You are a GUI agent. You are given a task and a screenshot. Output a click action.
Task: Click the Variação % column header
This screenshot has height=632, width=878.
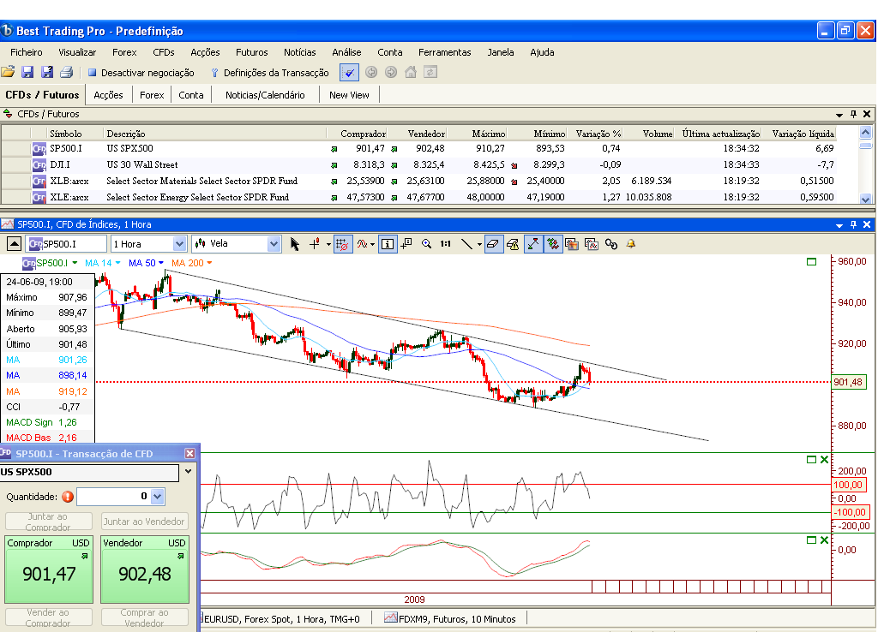click(x=598, y=134)
